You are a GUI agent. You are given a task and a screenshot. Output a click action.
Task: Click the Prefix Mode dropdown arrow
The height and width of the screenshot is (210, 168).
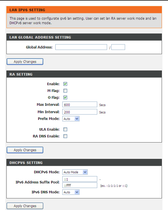tap(77, 119)
